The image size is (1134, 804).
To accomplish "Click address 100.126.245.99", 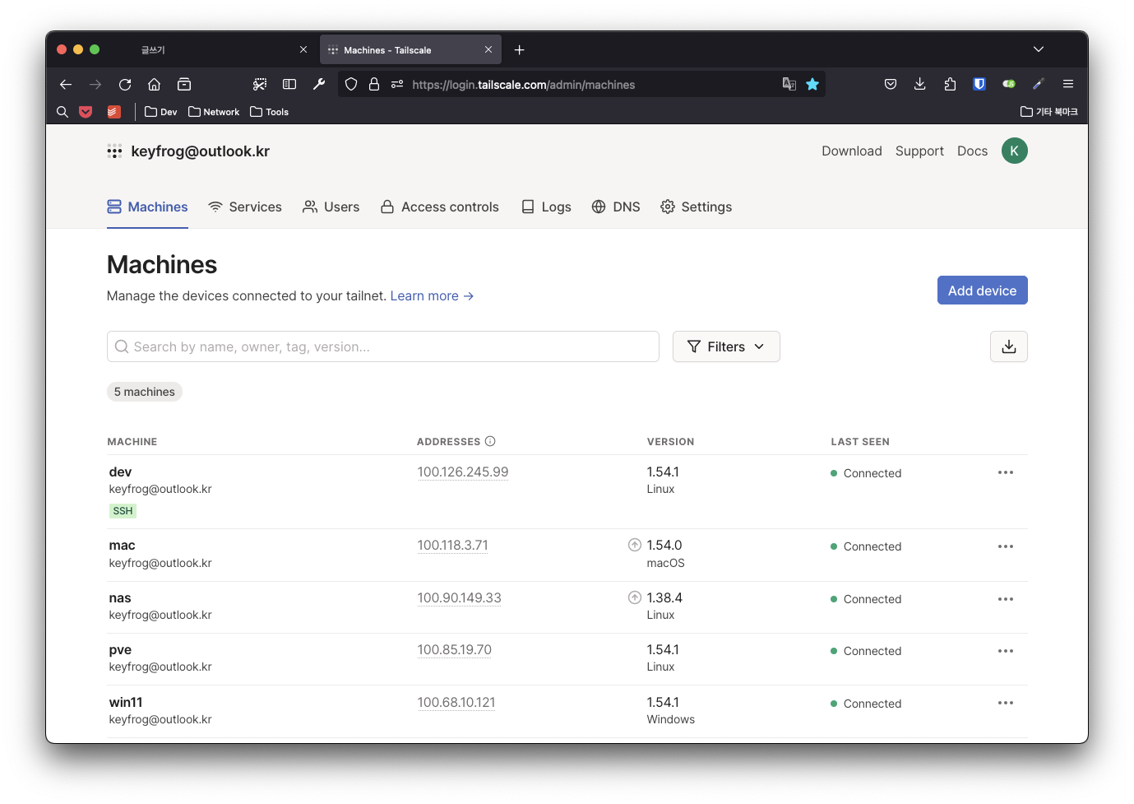I will tap(463, 472).
